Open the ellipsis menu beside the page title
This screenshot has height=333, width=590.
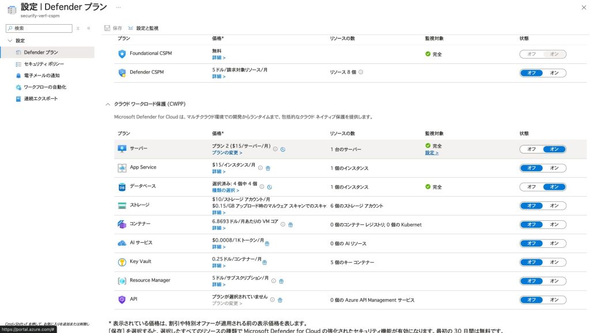[x=118, y=7]
